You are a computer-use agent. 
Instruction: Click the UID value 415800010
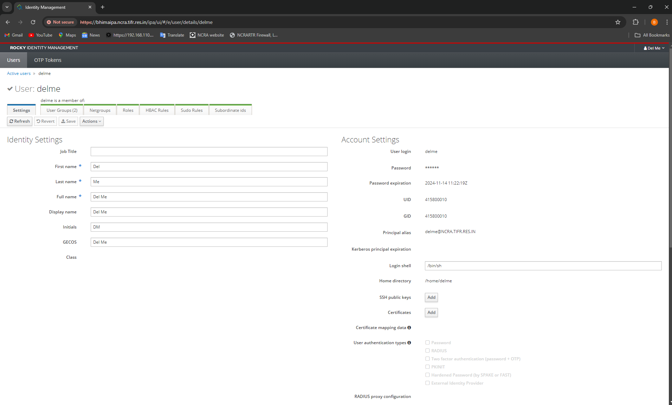click(x=436, y=200)
